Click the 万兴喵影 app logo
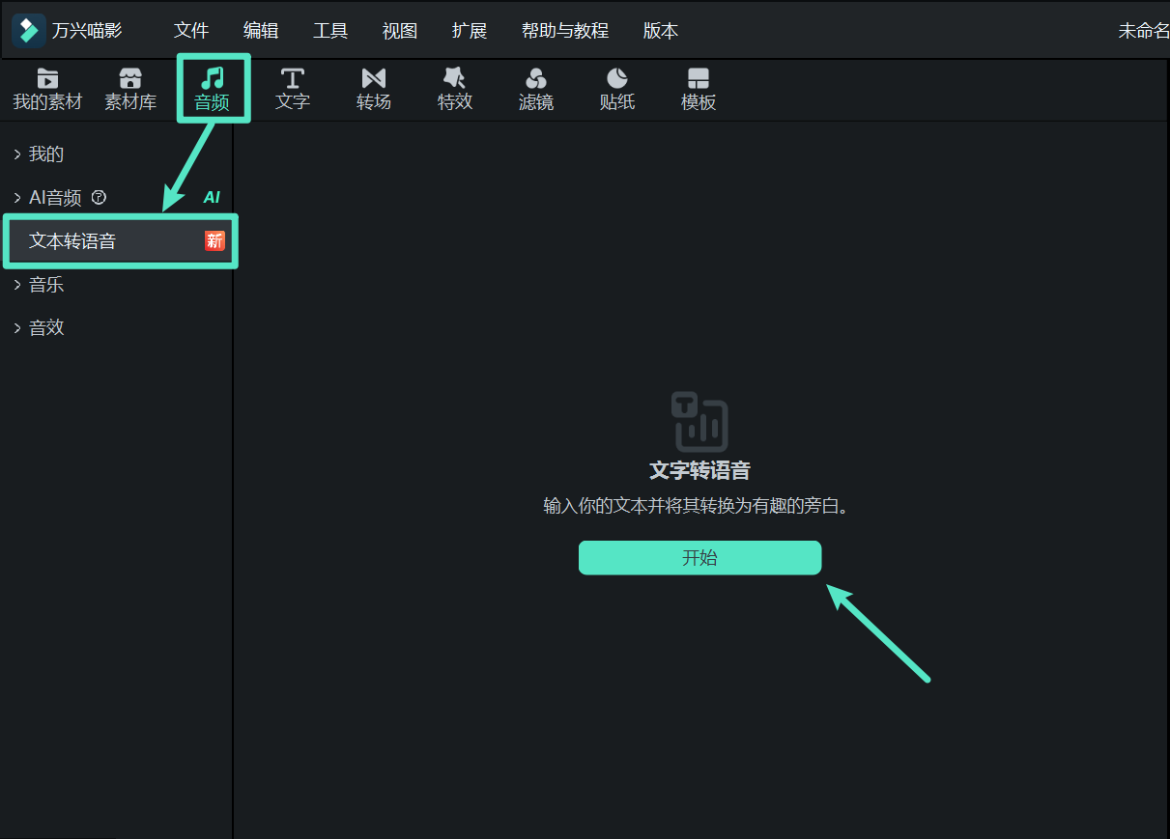The image size is (1170, 839). point(29,31)
